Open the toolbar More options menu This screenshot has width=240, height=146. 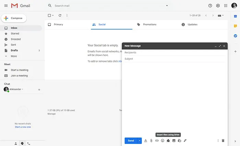(67, 15)
